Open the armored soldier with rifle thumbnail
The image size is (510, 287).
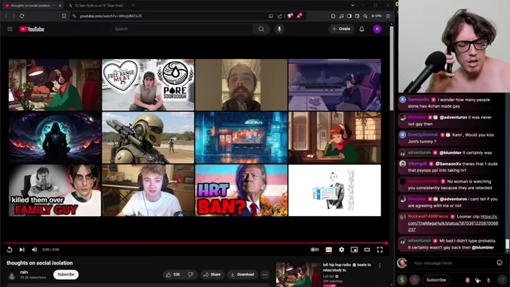pyautogui.click(x=148, y=138)
